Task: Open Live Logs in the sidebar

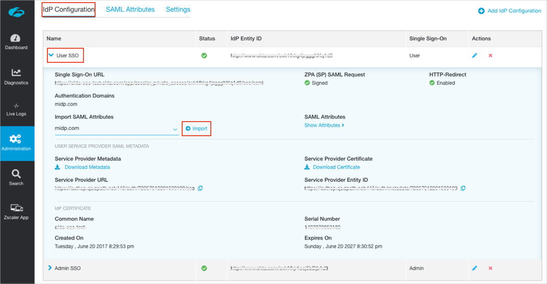Action: (16, 109)
